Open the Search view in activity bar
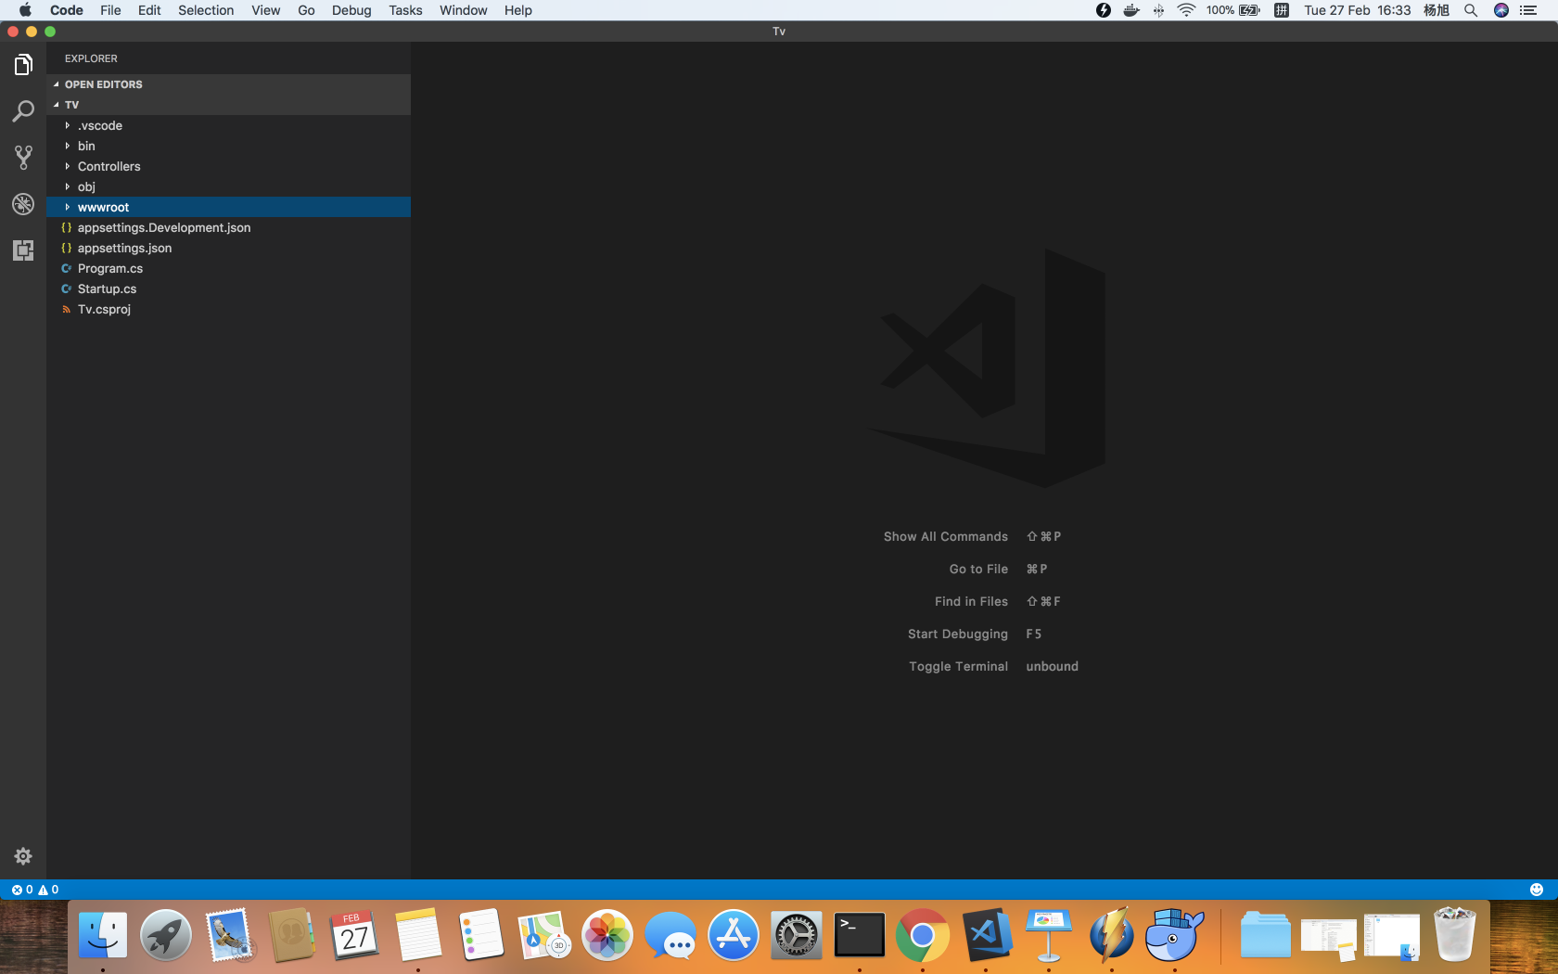1558x974 pixels. point(23,111)
